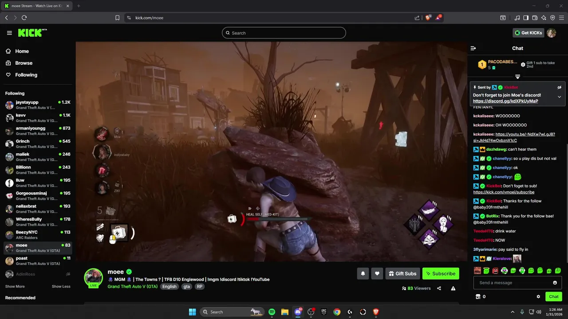This screenshot has width=568, height=319.
Task: Click moee's live avatar
Action: click(x=93, y=278)
